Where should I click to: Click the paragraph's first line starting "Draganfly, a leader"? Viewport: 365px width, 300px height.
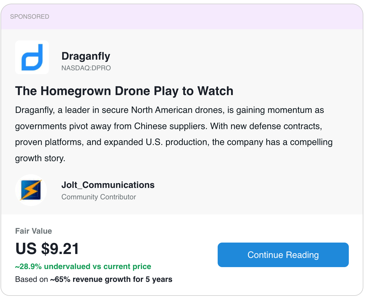169,110
